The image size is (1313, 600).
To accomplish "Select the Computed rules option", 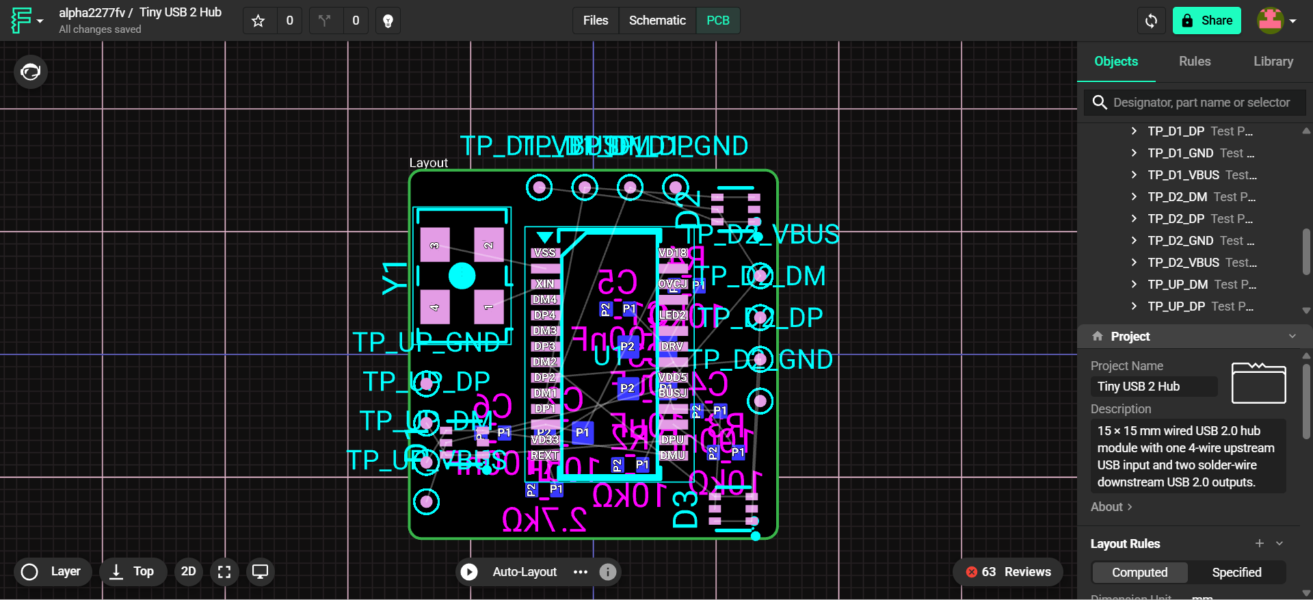I will 1140,572.
